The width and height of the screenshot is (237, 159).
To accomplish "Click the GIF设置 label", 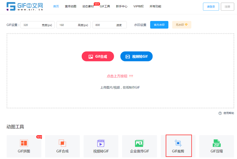I will [13, 25].
